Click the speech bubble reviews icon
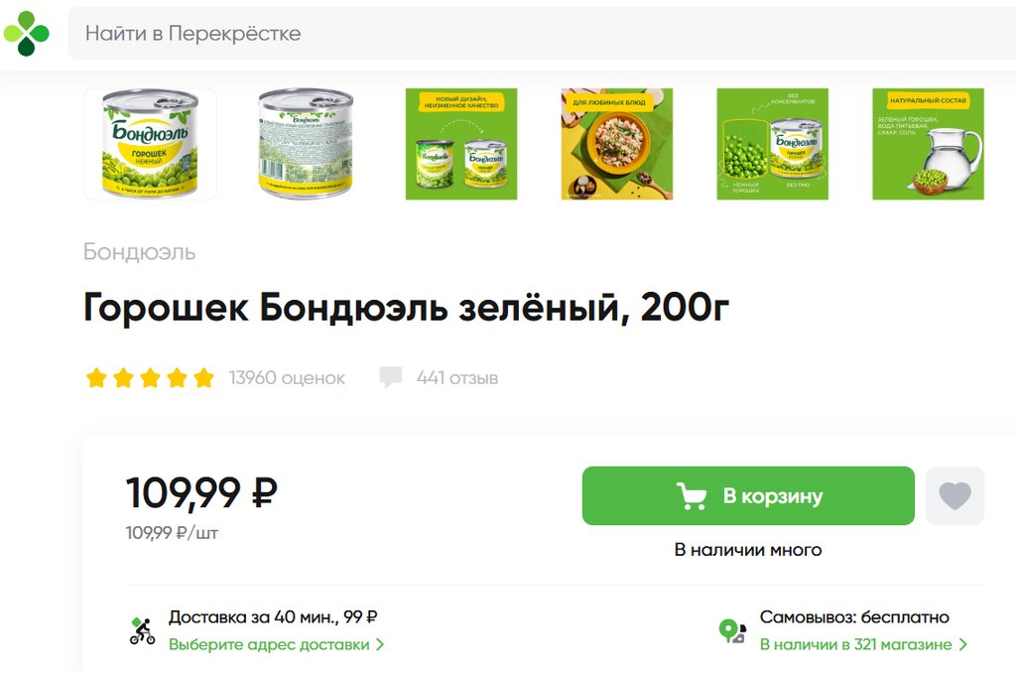The height and width of the screenshot is (673, 1016). pyautogui.click(x=390, y=377)
